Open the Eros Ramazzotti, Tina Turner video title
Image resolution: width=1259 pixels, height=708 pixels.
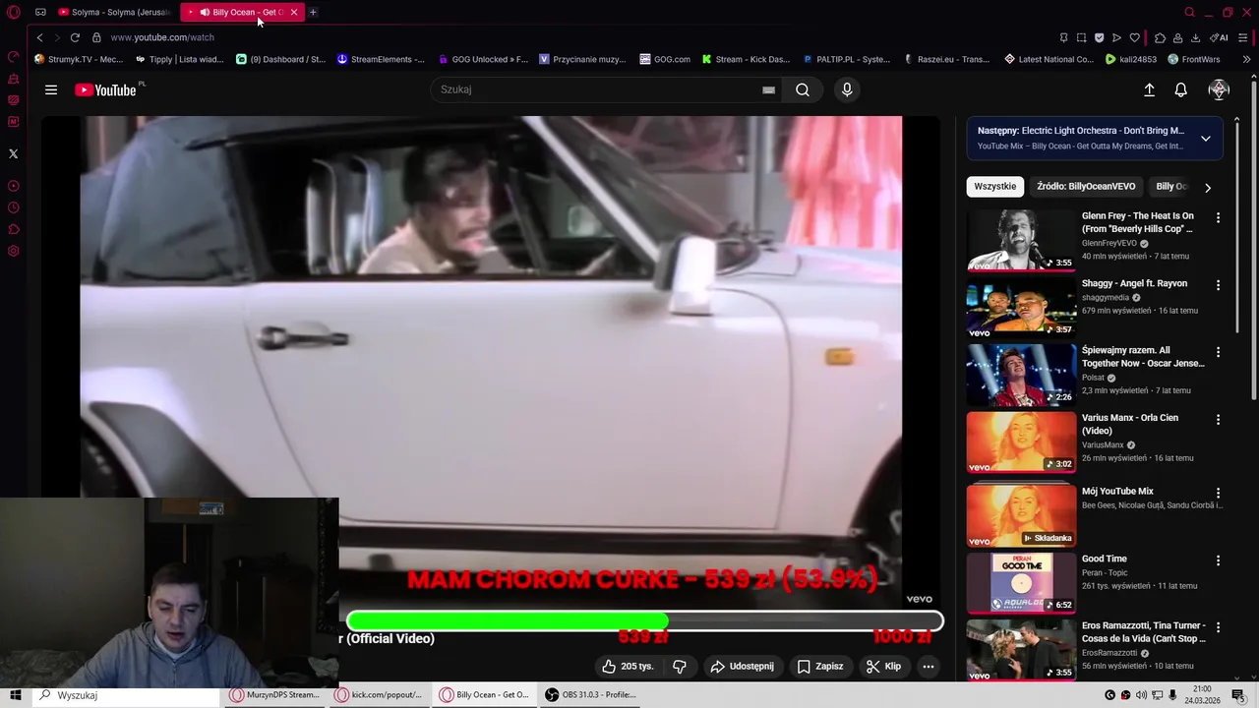coord(1143,632)
